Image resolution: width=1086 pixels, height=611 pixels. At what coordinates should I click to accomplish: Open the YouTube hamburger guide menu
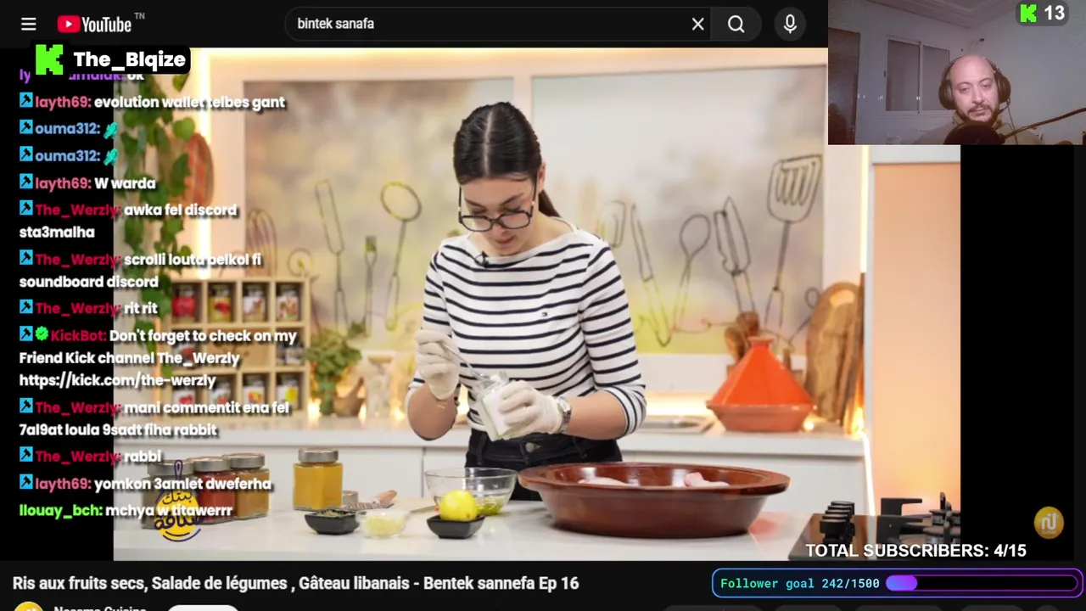(29, 24)
